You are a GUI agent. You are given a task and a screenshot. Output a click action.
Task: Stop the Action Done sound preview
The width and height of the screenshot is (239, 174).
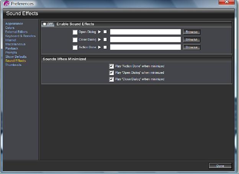point(105,47)
